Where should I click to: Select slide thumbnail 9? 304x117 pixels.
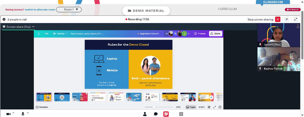point(188,97)
